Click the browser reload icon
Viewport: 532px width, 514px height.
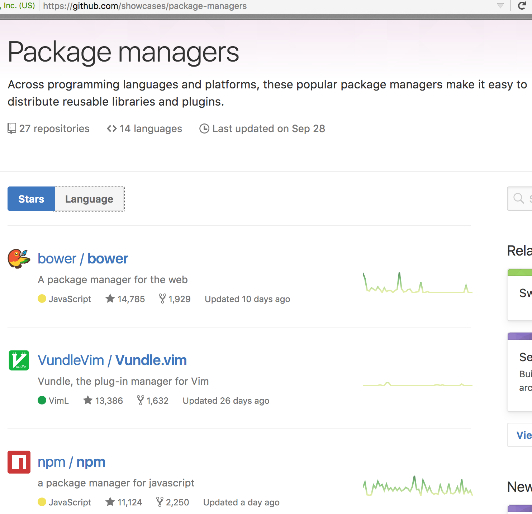(x=522, y=6)
